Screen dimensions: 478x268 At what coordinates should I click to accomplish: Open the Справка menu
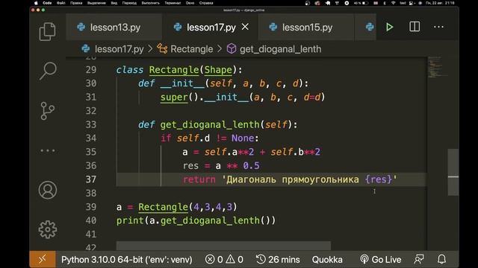[x=206, y=3]
